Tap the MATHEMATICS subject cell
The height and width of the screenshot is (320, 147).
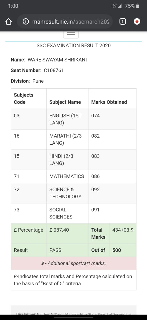click(68, 176)
